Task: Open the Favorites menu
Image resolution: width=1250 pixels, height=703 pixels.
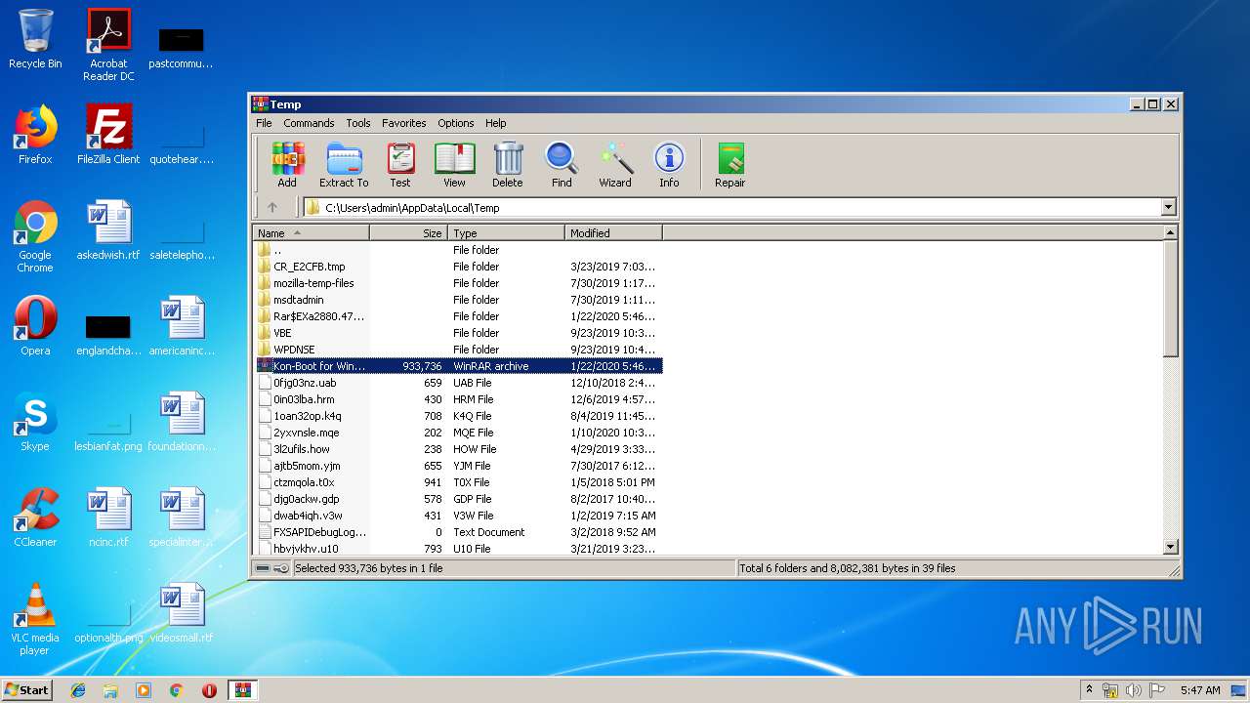Action: tap(404, 123)
